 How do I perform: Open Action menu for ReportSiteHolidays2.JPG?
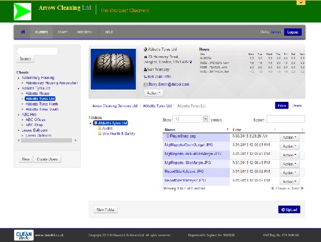point(290,181)
